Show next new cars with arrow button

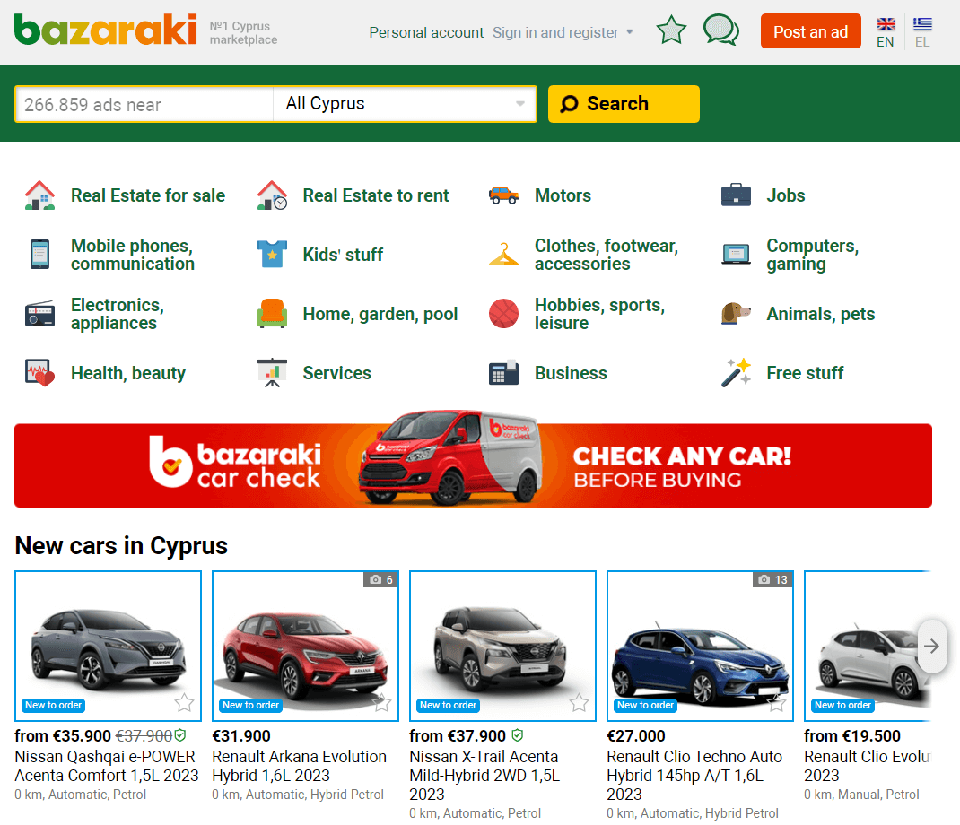pyautogui.click(x=932, y=646)
